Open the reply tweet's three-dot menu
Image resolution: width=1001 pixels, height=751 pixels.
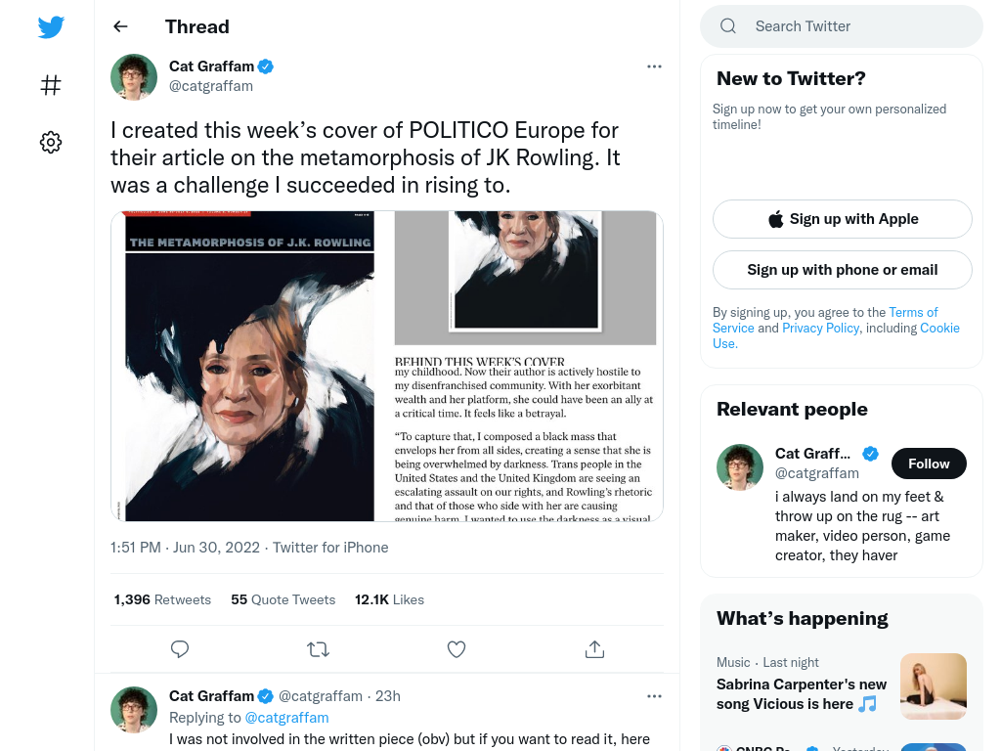654,696
